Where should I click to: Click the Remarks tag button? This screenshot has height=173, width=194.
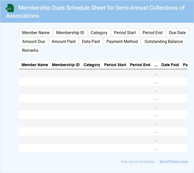(x=30, y=50)
